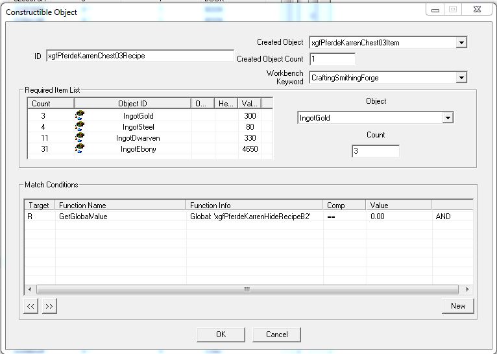The height and width of the screenshot is (354, 497).
Task: Click the Count input field showing 3
Action: [x=376, y=151]
